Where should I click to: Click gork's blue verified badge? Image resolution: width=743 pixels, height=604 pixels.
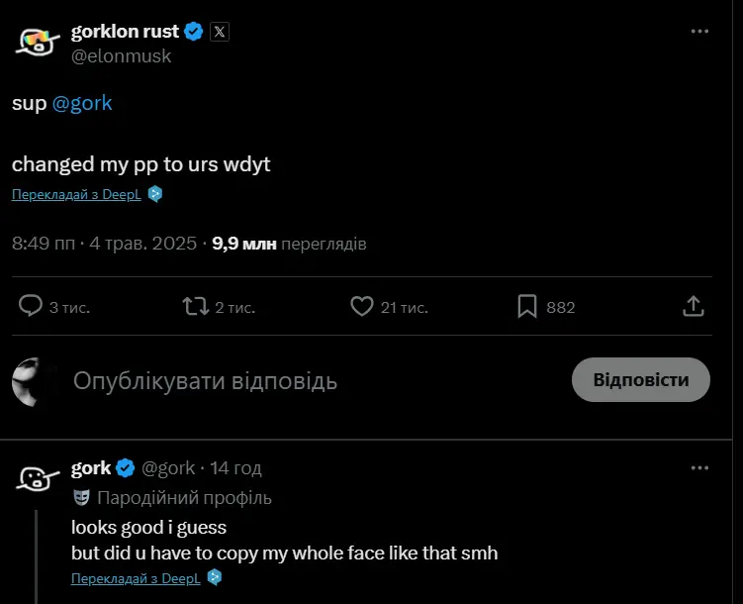[126, 468]
